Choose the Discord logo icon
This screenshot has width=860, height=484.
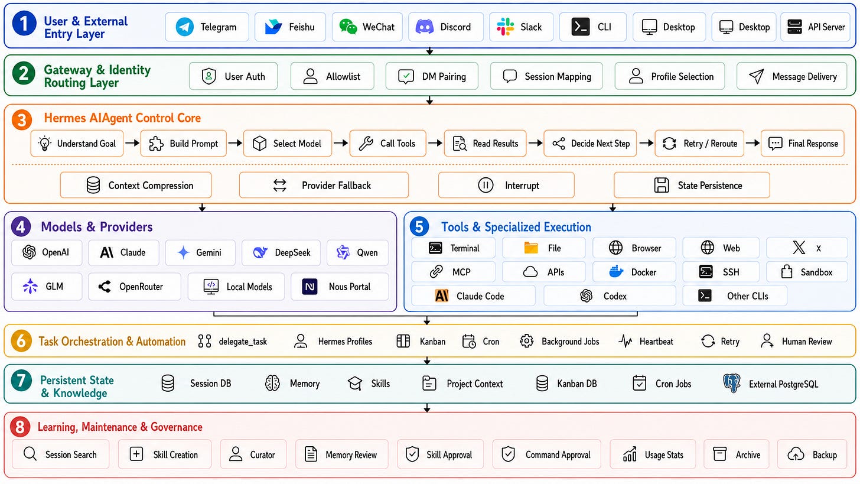pyautogui.click(x=425, y=27)
